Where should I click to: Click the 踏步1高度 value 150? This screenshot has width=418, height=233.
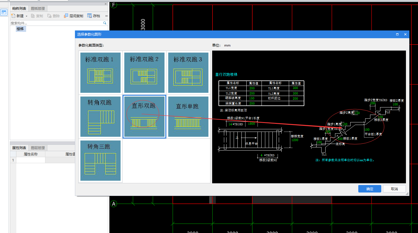point(345,124)
